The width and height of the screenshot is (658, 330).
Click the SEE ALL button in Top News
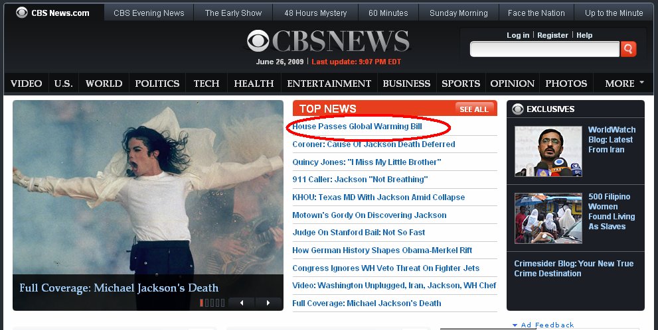[x=474, y=109]
